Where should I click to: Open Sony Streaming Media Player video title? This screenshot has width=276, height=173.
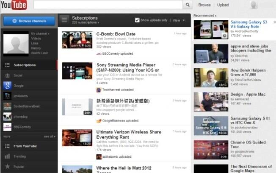click(x=127, y=67)
